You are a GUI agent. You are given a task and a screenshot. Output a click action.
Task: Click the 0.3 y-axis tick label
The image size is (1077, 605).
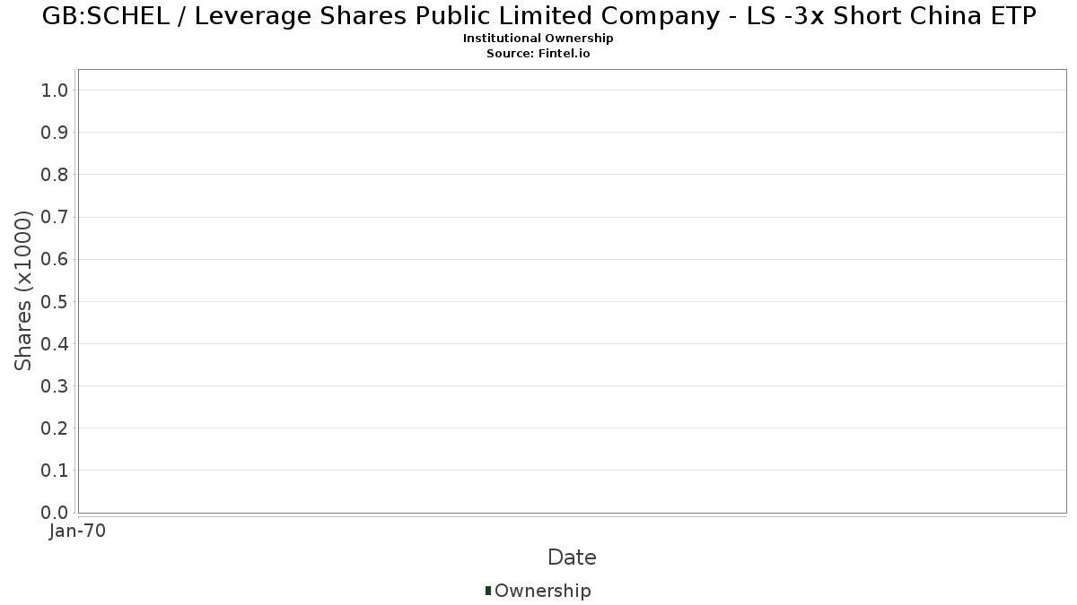click(x=55, y=385)
